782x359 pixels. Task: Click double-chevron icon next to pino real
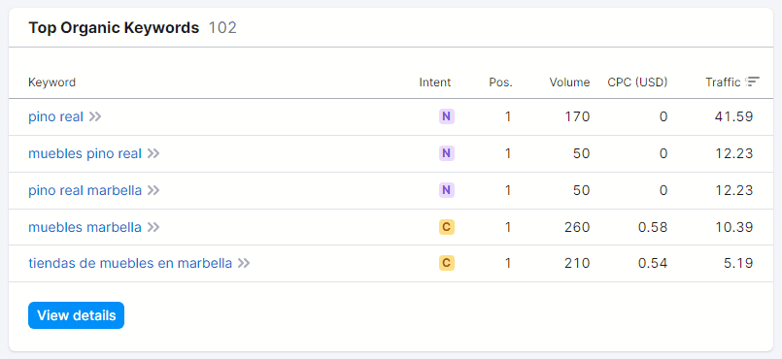pos(95,116)
